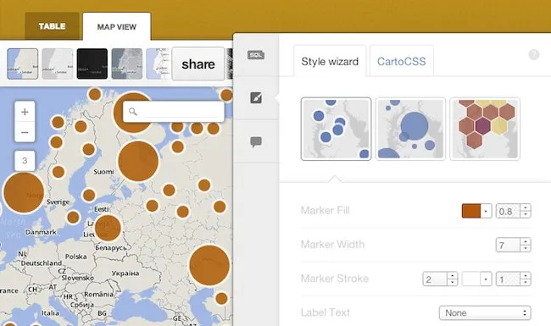Click the Suomi map label
The width and height of the screenshot is (551, 326).
103,172
